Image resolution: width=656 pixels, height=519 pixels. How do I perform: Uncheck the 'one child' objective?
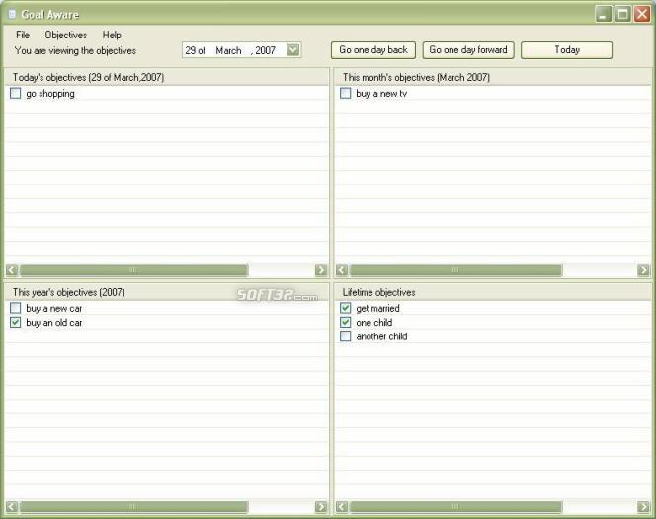[x=346, y=323]
